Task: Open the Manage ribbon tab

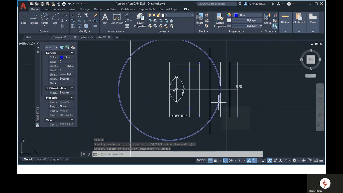Action: tap(84, 9)
